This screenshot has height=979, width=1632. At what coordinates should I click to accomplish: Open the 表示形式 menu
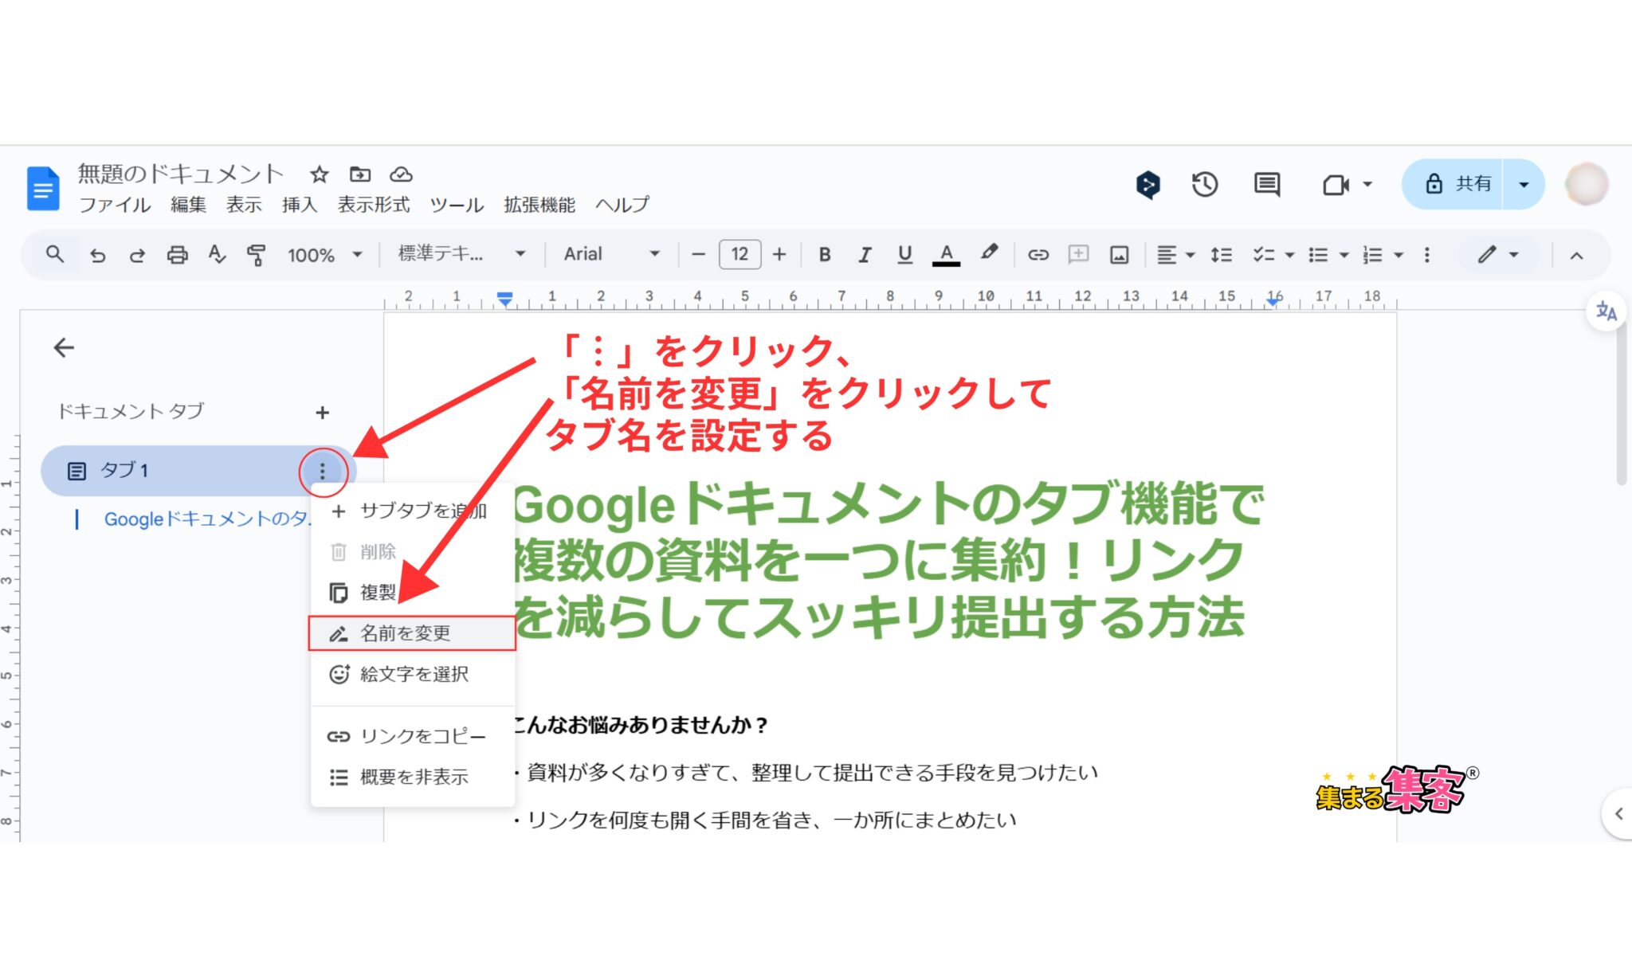tap(374, 205)
